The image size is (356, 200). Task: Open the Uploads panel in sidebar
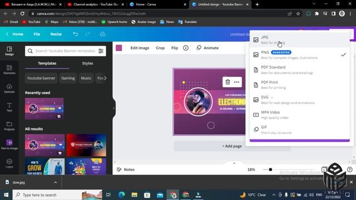click(9, 88)
